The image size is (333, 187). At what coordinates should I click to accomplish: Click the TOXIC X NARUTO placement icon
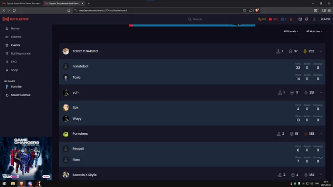point(278,51)
